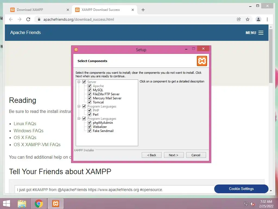Click the address bar URL
Image resolution: width=278 pixels, height=209 pixels.
pyautogui.click(x=78, y=19)
